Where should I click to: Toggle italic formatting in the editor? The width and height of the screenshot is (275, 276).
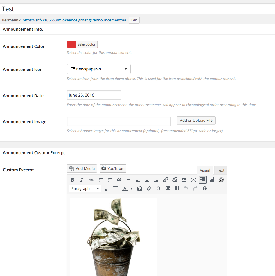[x=82, y=180]
